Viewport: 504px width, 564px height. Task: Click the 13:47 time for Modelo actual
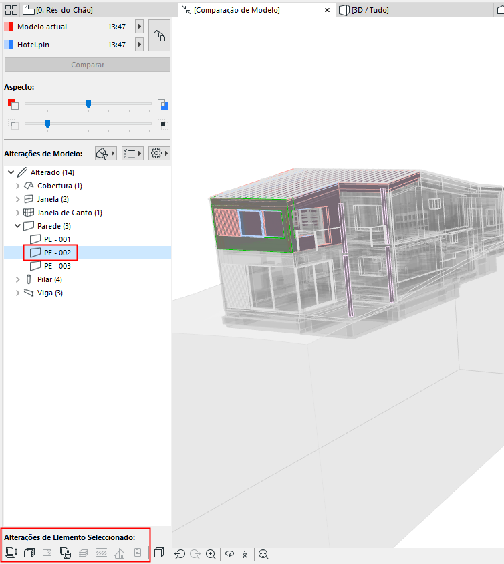pyautogui.click(x=116, y=27)
